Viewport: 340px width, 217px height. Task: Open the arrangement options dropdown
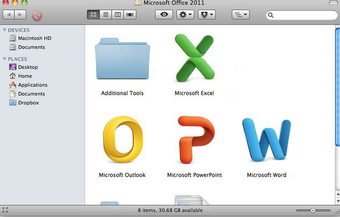pos(241,15)
